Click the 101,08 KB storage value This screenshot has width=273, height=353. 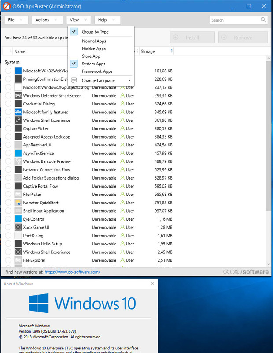click(163, 71)
